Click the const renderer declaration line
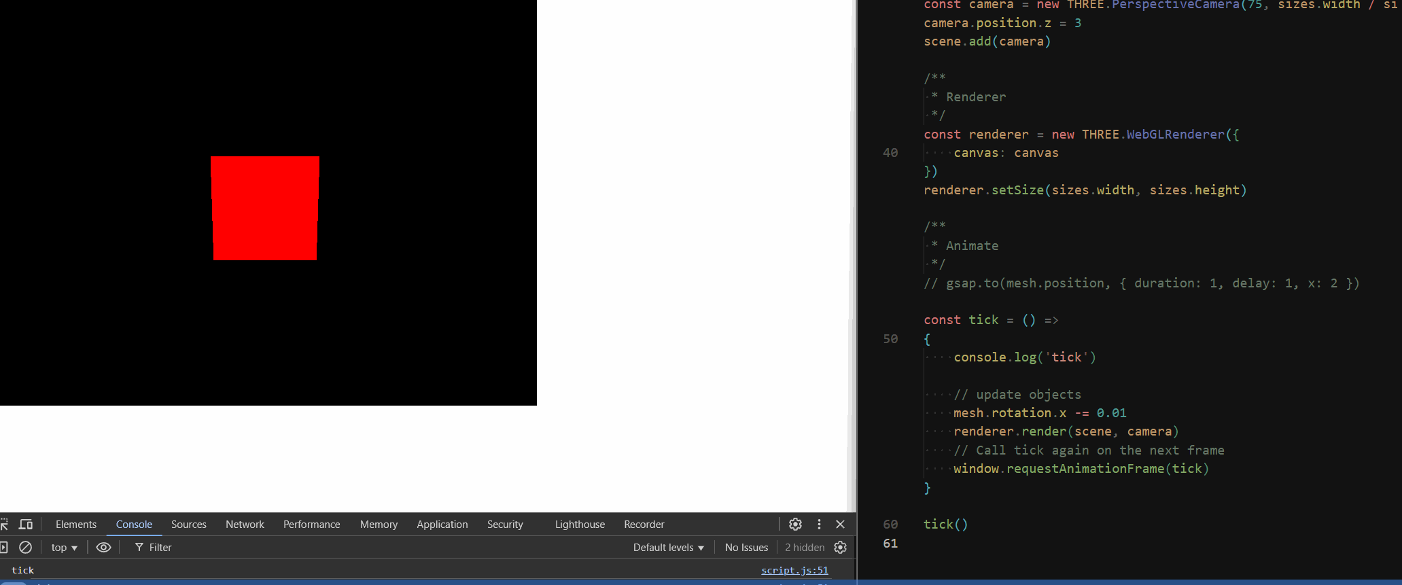Screen dimensions: 1402x585 pos(1081,135)
